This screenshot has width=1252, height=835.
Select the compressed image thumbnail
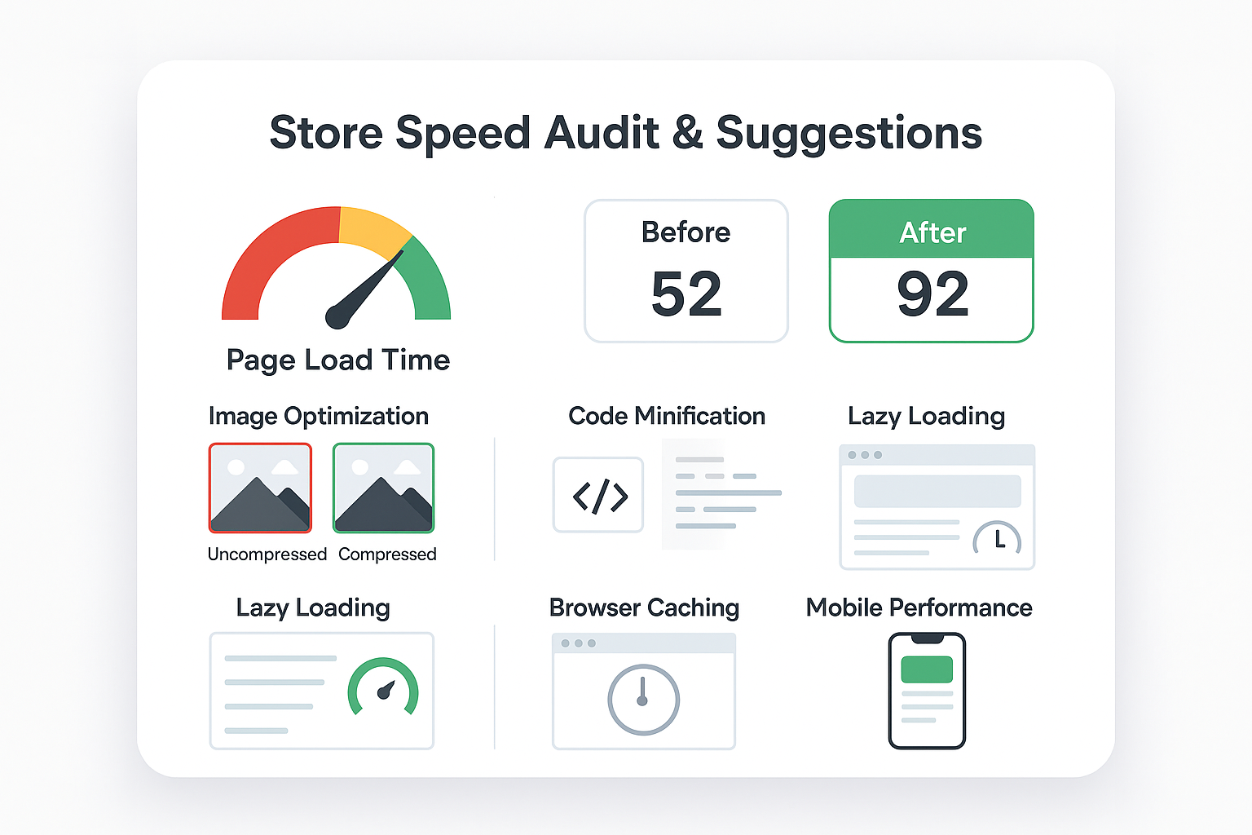383,488
